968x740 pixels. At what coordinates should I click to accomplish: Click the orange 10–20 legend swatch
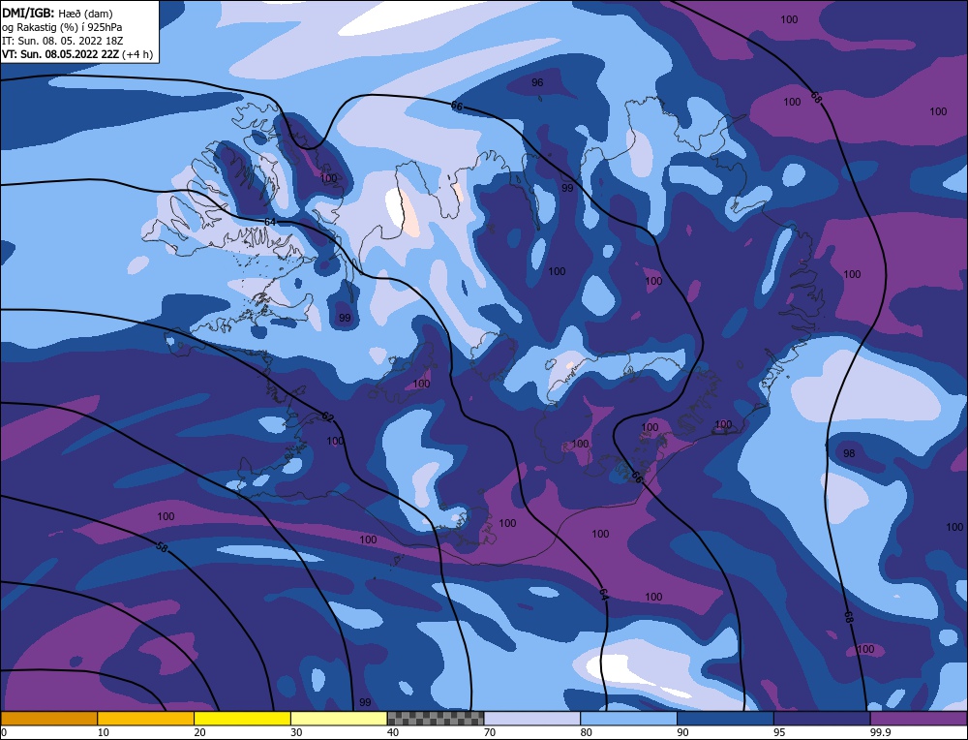pyautogui.click(x=146, y=718)
